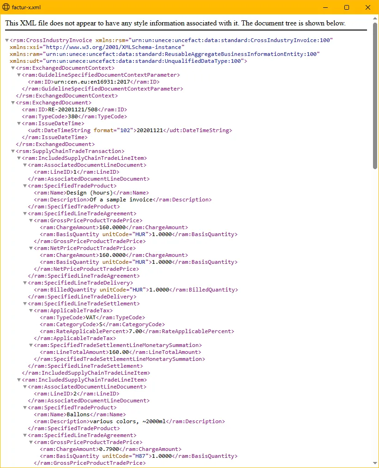Collapse the rsm:ExchangedDocumentContext node
This screenshot has height=468, width=379.
click(x=13, y=68)
